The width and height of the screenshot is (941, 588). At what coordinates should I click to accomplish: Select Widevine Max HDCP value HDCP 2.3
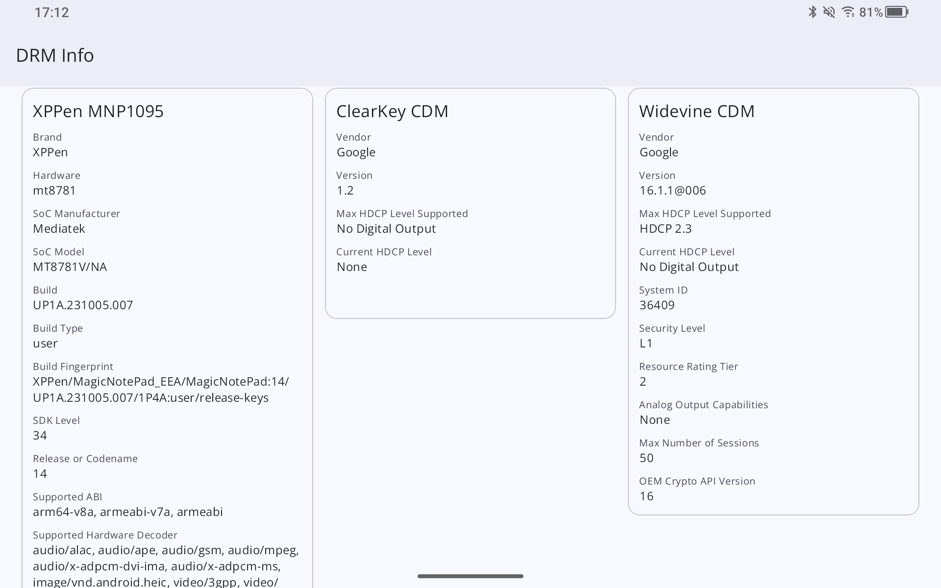coord(666,228)
